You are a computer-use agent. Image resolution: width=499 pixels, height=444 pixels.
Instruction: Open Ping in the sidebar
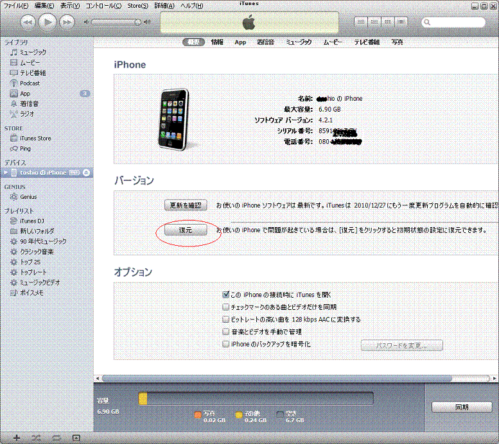pos(25,148)
